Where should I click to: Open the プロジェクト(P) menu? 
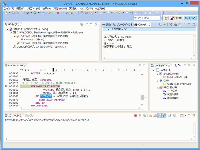tap(60, 9)
